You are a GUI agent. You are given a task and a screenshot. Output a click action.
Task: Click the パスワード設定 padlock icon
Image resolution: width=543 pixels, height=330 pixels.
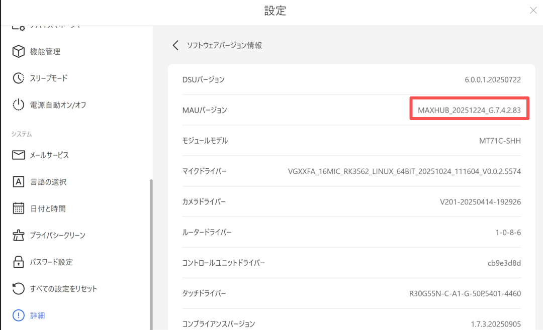pos(19,262)
